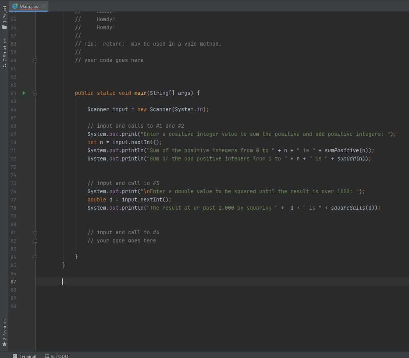Click comment '// input and call to #4'

pos(123,233)
